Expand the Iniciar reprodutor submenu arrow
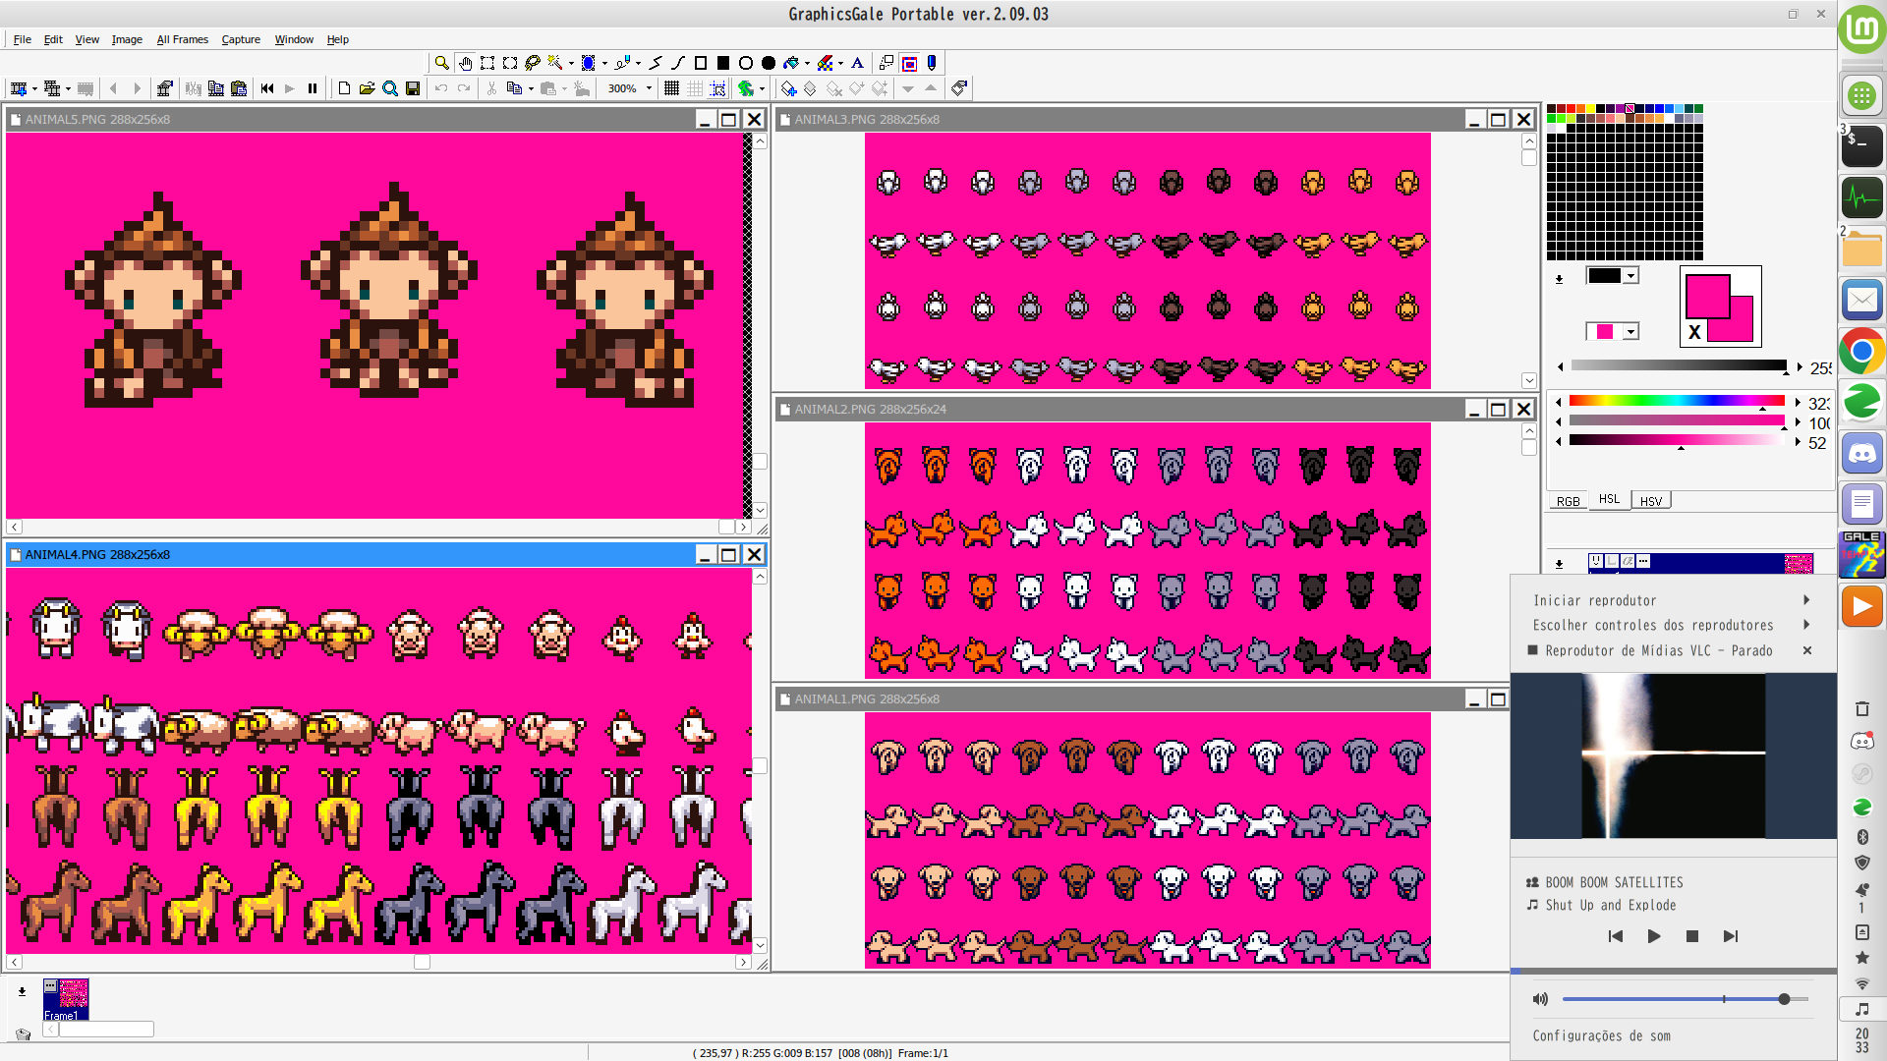The image size is (1887, 1061). pos(1806,600)
